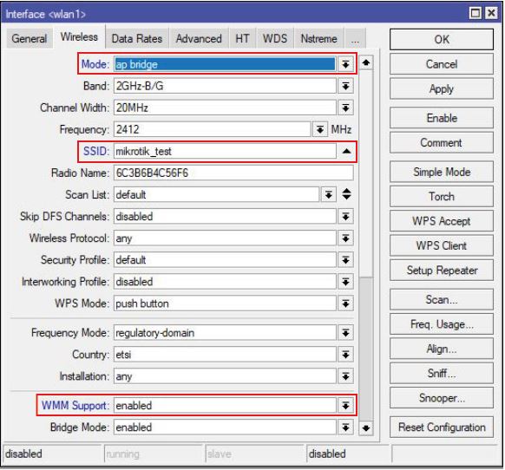
Task: Open the HT tab
Action: [242, 39]
